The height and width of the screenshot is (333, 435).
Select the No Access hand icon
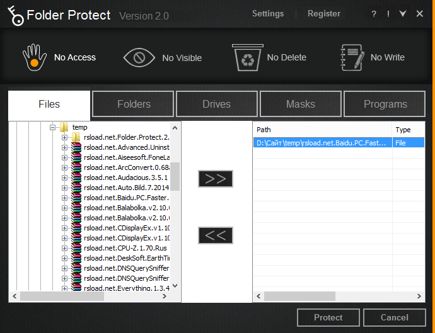pos(35,57)
